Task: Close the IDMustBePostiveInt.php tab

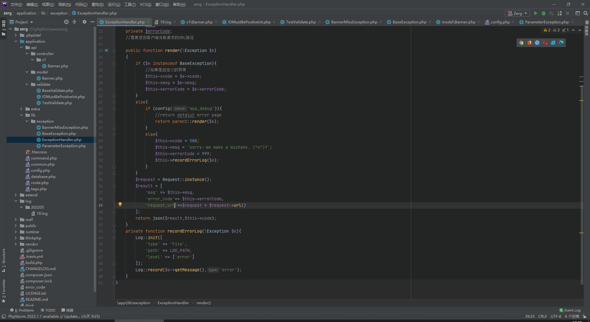Action: 274,22
